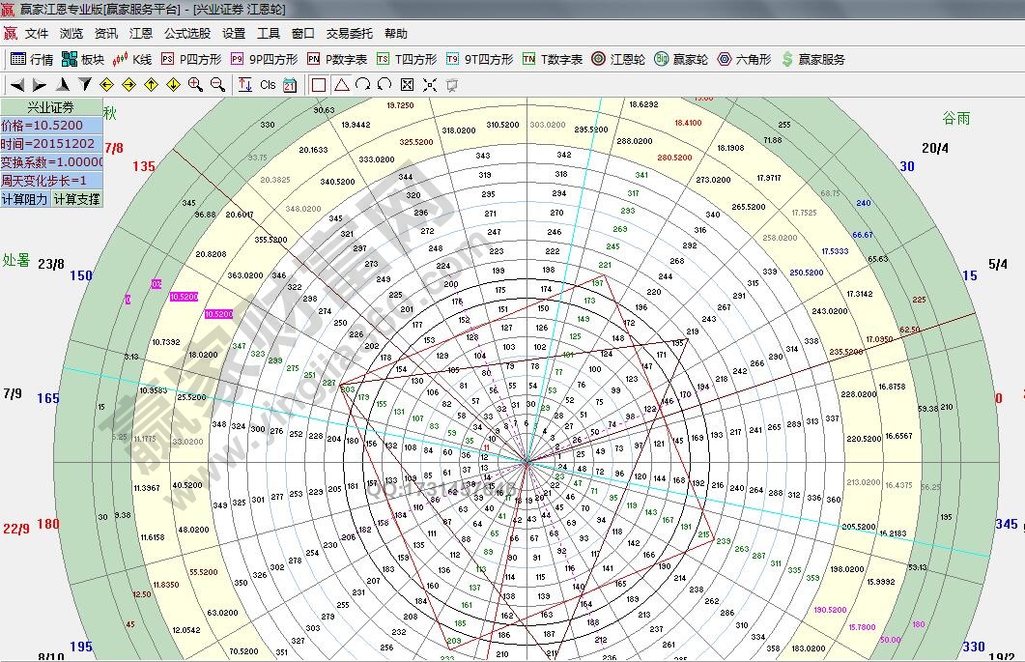The image size is (1025, 662).
Task: Open the 公式选股 menu
Action: point(186,34)
